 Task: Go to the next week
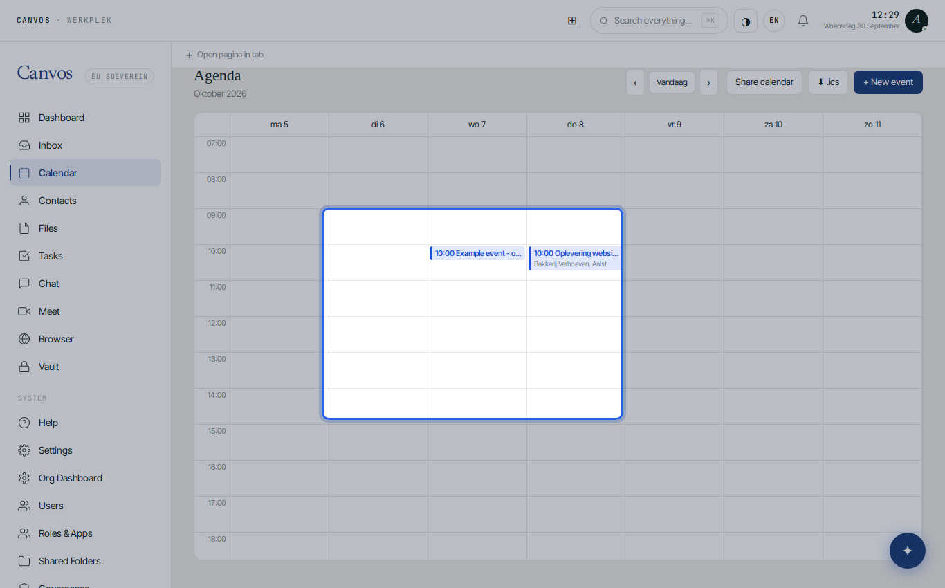(708, 82)
